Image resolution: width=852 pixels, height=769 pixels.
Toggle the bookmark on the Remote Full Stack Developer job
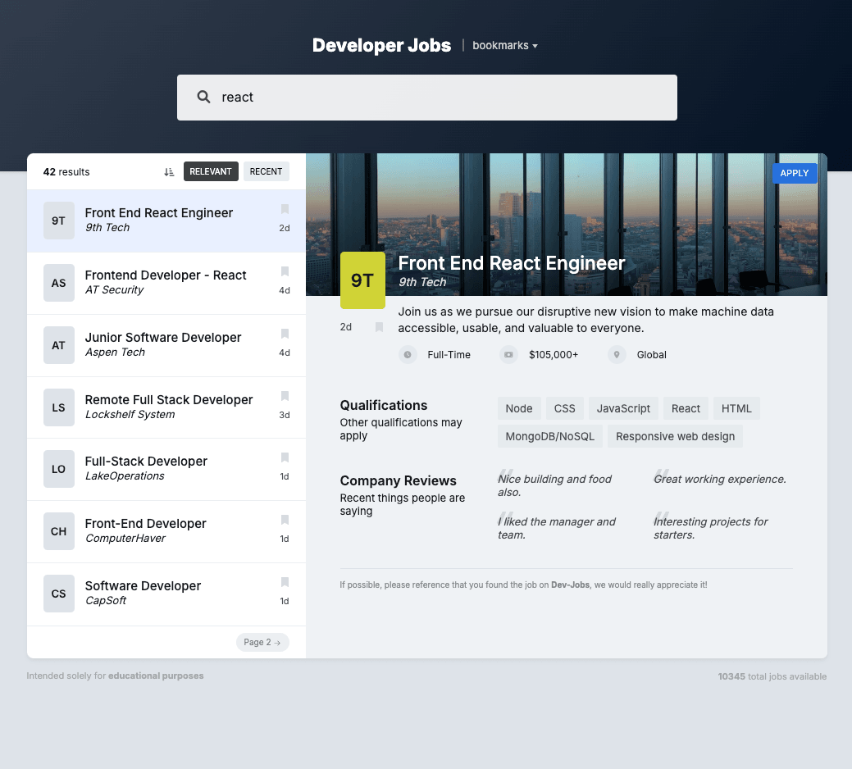point(285,396)
